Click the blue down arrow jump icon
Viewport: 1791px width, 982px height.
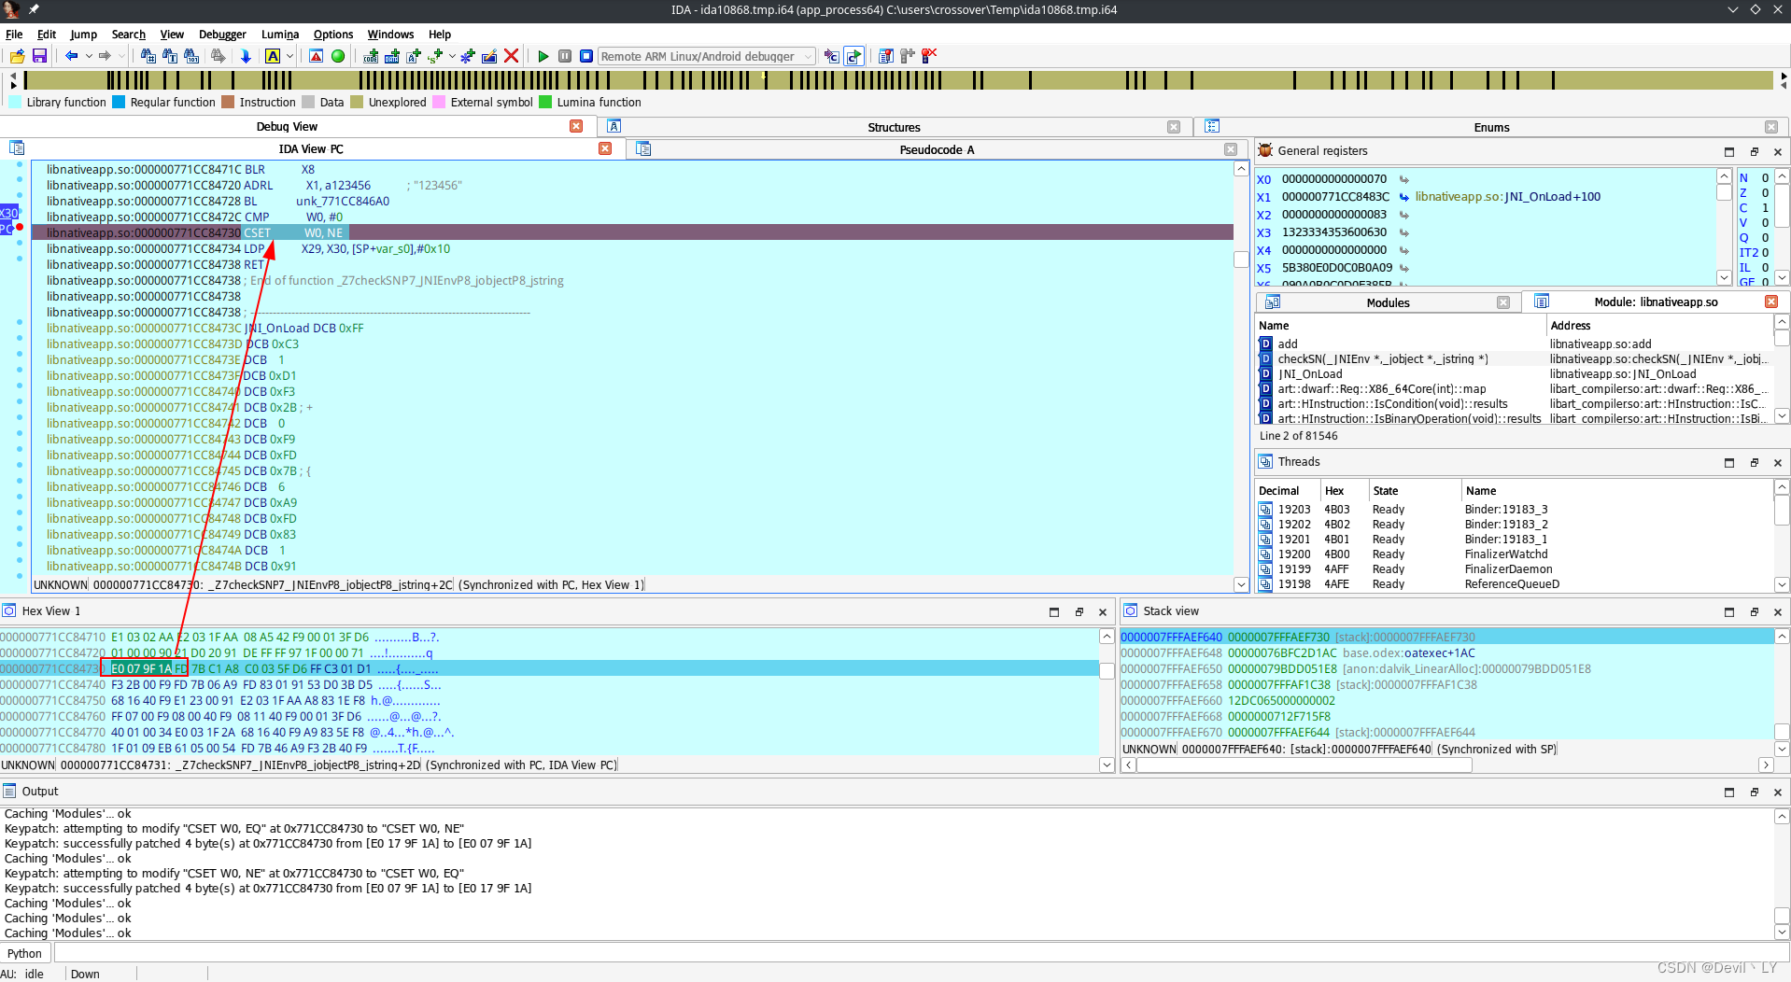point(246,56)
